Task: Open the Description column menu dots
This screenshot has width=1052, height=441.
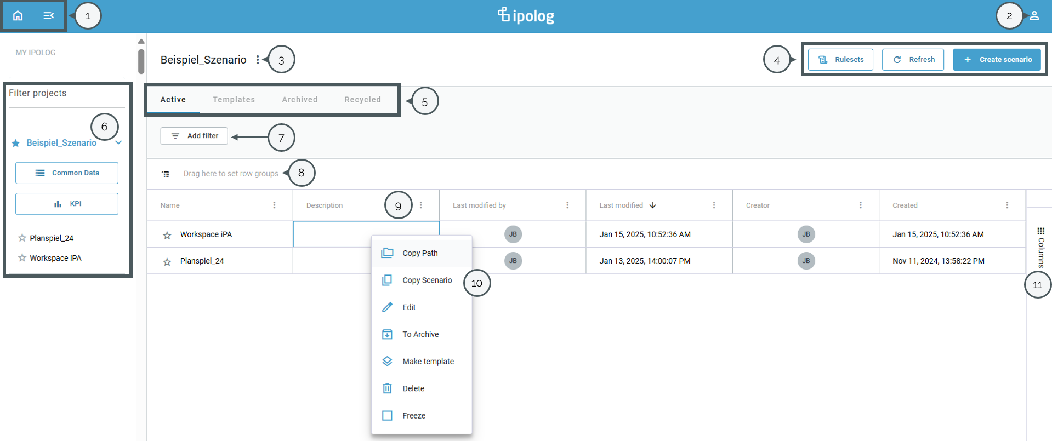Action: coord(421,205)
